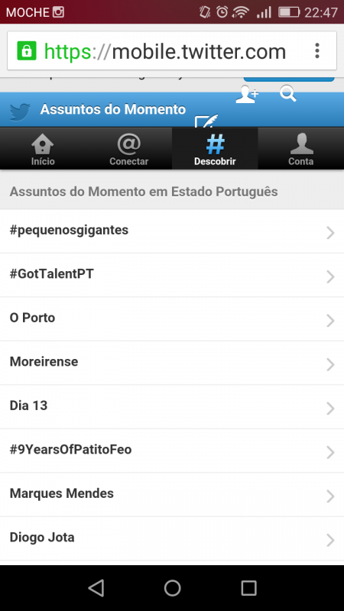This screenshot has height=611, width=344.
Task: Open the #pequenosgigantes trend chevron
Action: pos(330,233)
